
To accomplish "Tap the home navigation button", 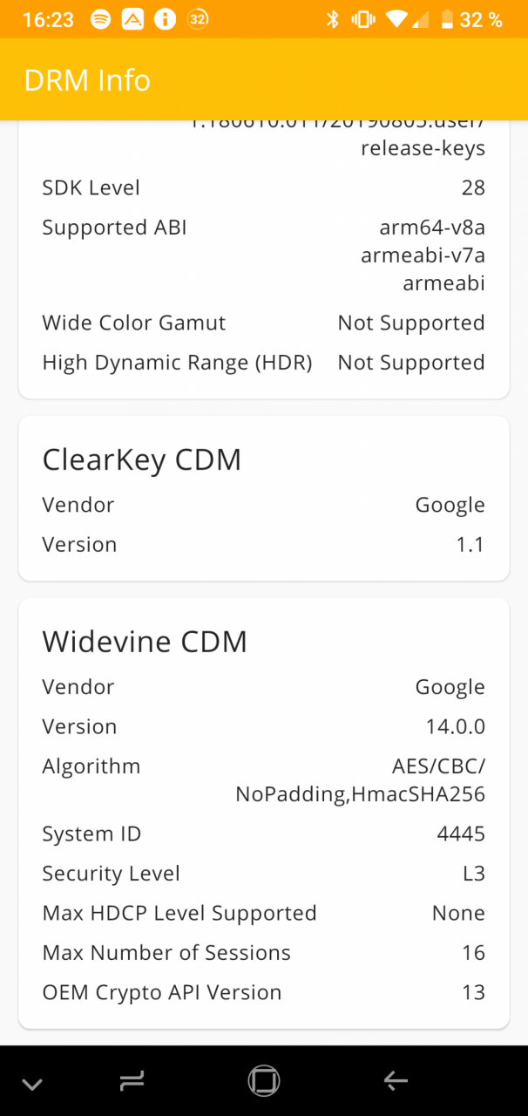I will click(263, 1081).
